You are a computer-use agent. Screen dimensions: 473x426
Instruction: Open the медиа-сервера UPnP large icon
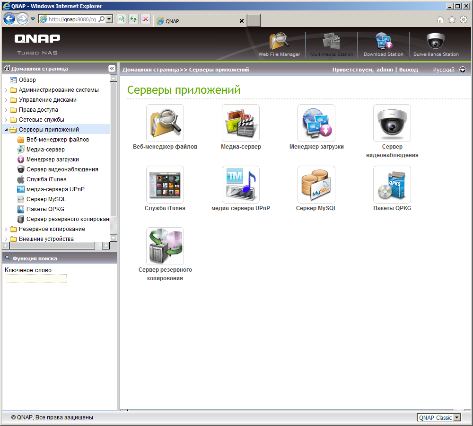[241, 185]
